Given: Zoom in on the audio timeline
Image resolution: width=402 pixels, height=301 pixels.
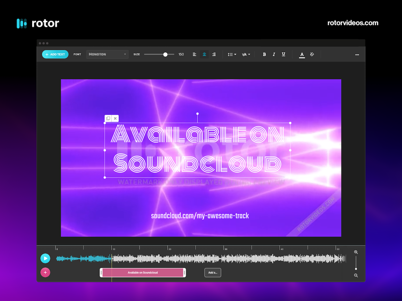Looking at the screenshot, I should (x=356, y=252).
